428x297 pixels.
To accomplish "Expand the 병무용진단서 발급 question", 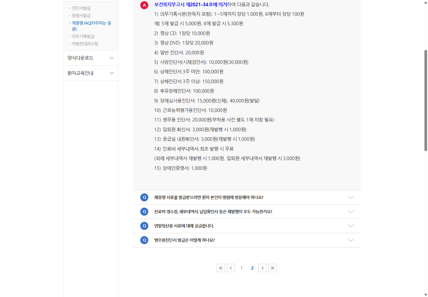I will 351,240.
